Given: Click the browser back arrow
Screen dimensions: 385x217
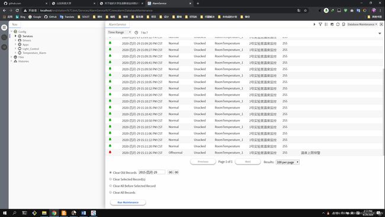Looking at the screenshot, I should [4, 10].
